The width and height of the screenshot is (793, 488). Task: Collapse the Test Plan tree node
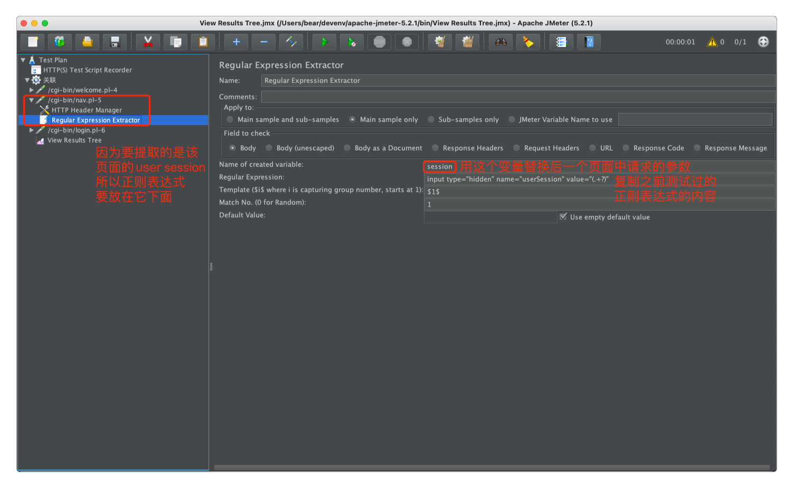(23, 60)
